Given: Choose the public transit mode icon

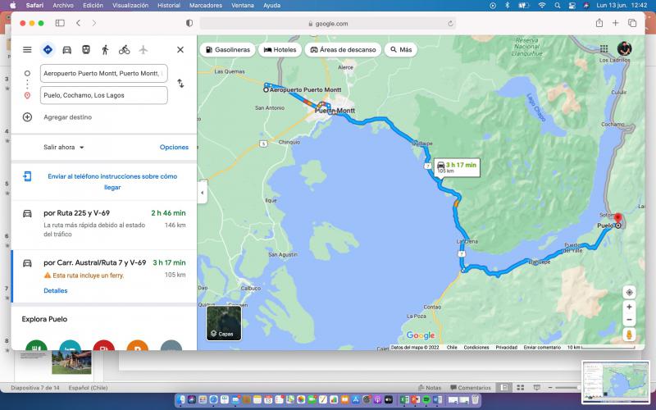Looking at the screenshot, I should 85,50.
